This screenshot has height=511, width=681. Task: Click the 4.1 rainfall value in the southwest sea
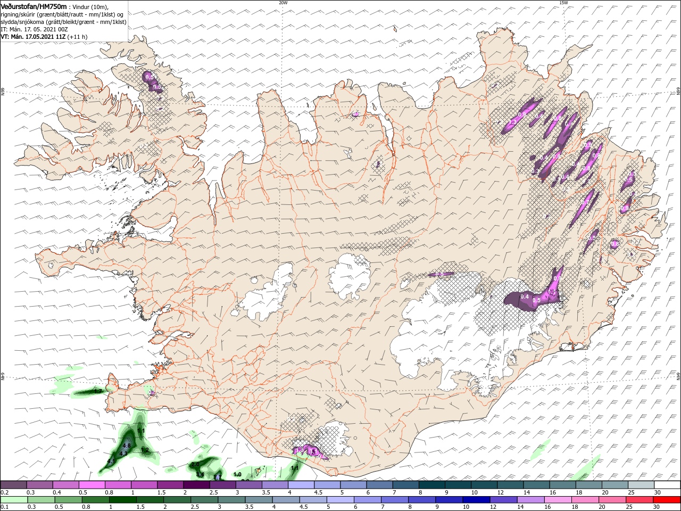tap(111, 461)
